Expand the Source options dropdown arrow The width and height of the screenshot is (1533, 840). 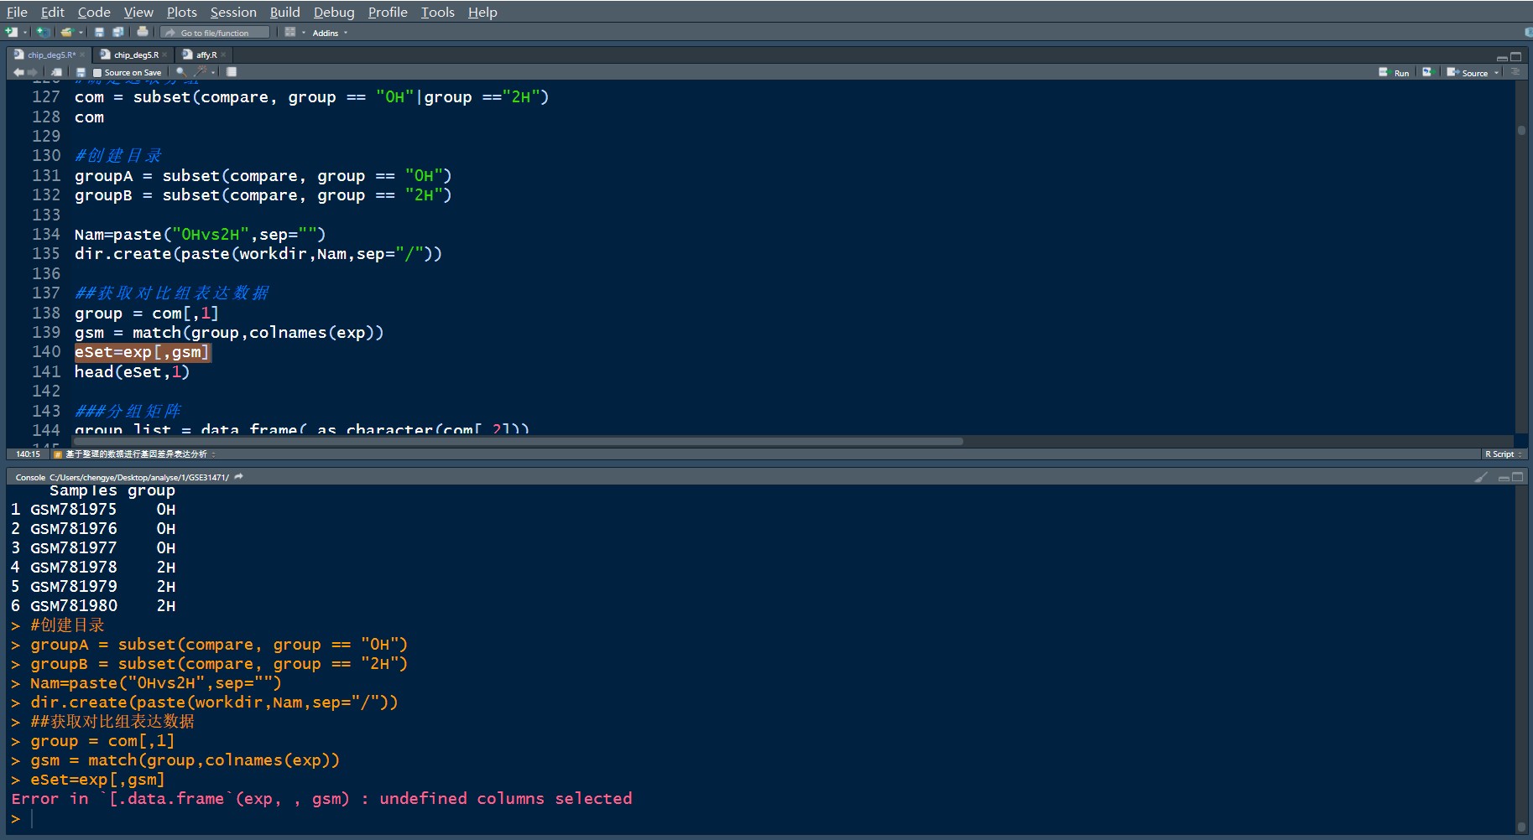1496,73
